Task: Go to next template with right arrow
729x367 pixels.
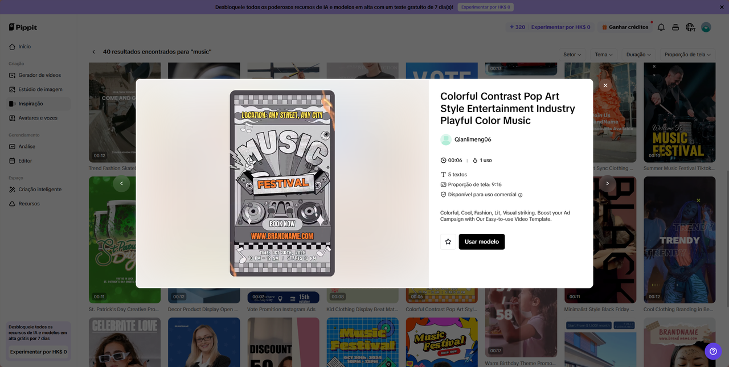Action: pyautogui.click(x=608, y=184)
